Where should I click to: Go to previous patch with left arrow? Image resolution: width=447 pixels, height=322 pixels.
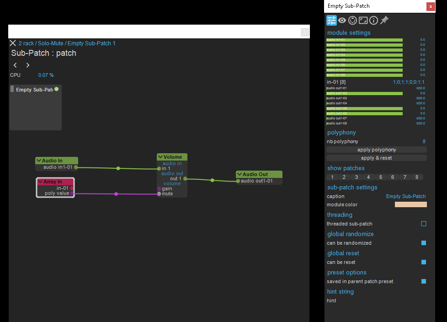click(x=15, y=65)
